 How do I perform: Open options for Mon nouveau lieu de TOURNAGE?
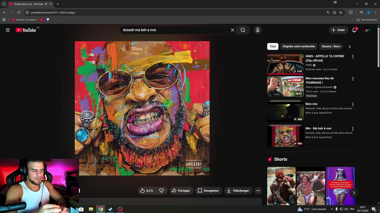(353, 79)
